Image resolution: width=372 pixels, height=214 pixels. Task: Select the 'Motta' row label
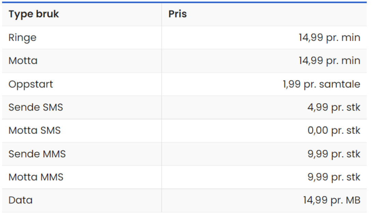[23, 61]
